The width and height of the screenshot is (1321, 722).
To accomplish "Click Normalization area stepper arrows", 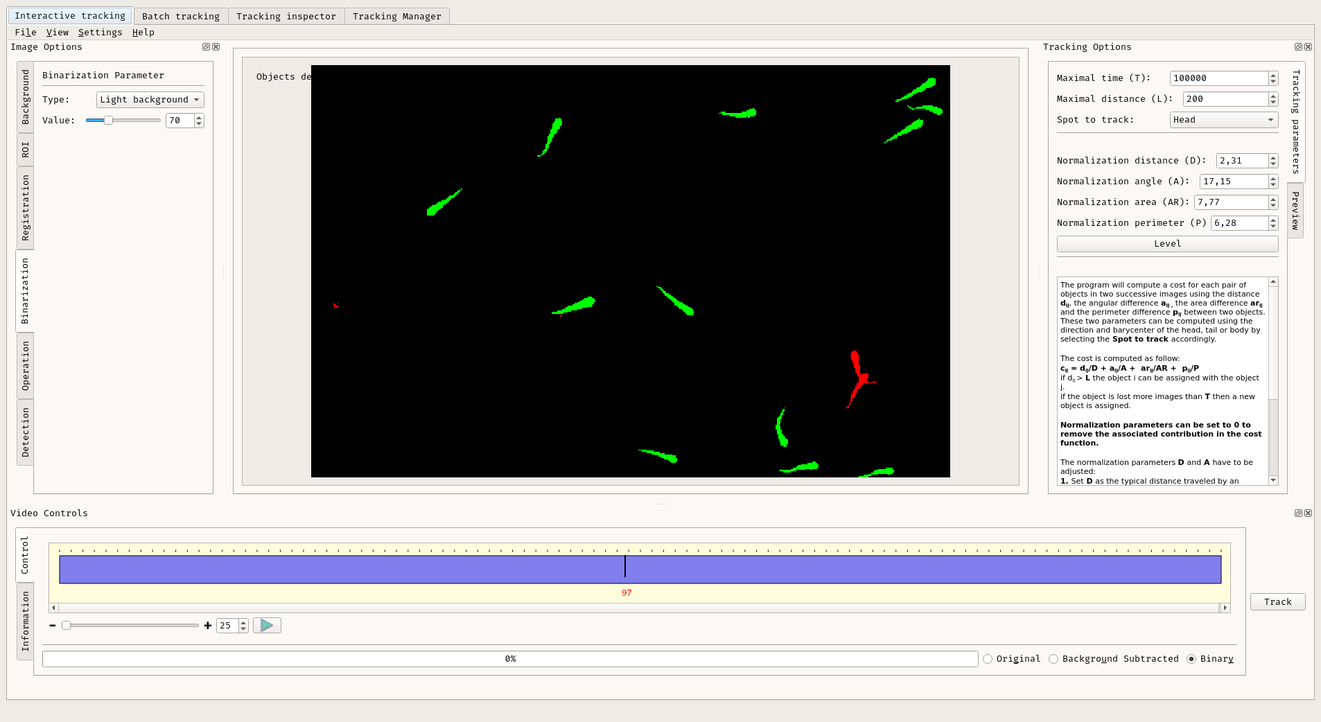I will point(1273,202).
